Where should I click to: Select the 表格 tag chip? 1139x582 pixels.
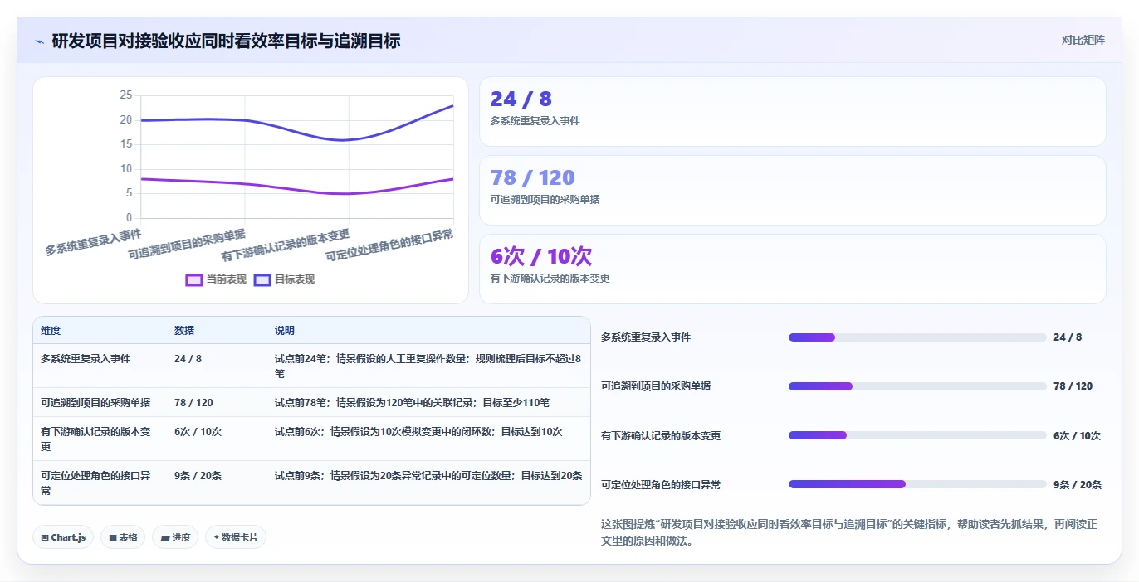(x=123, y=537)
